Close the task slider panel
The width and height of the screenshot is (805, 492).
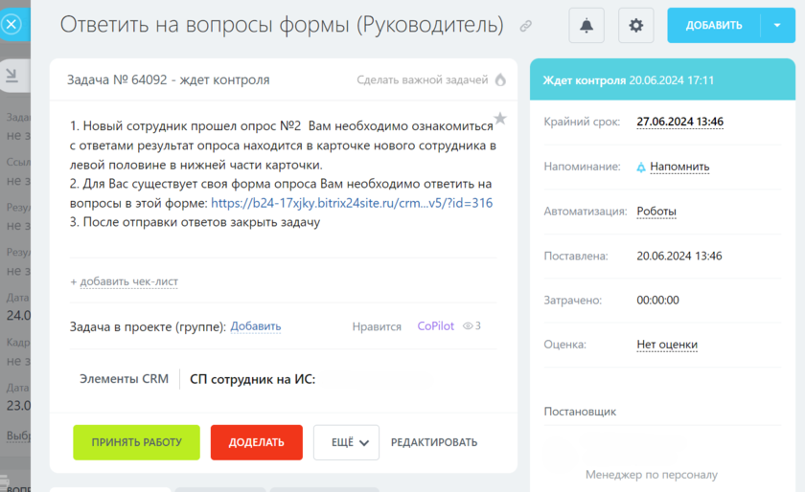pos(11,24)
